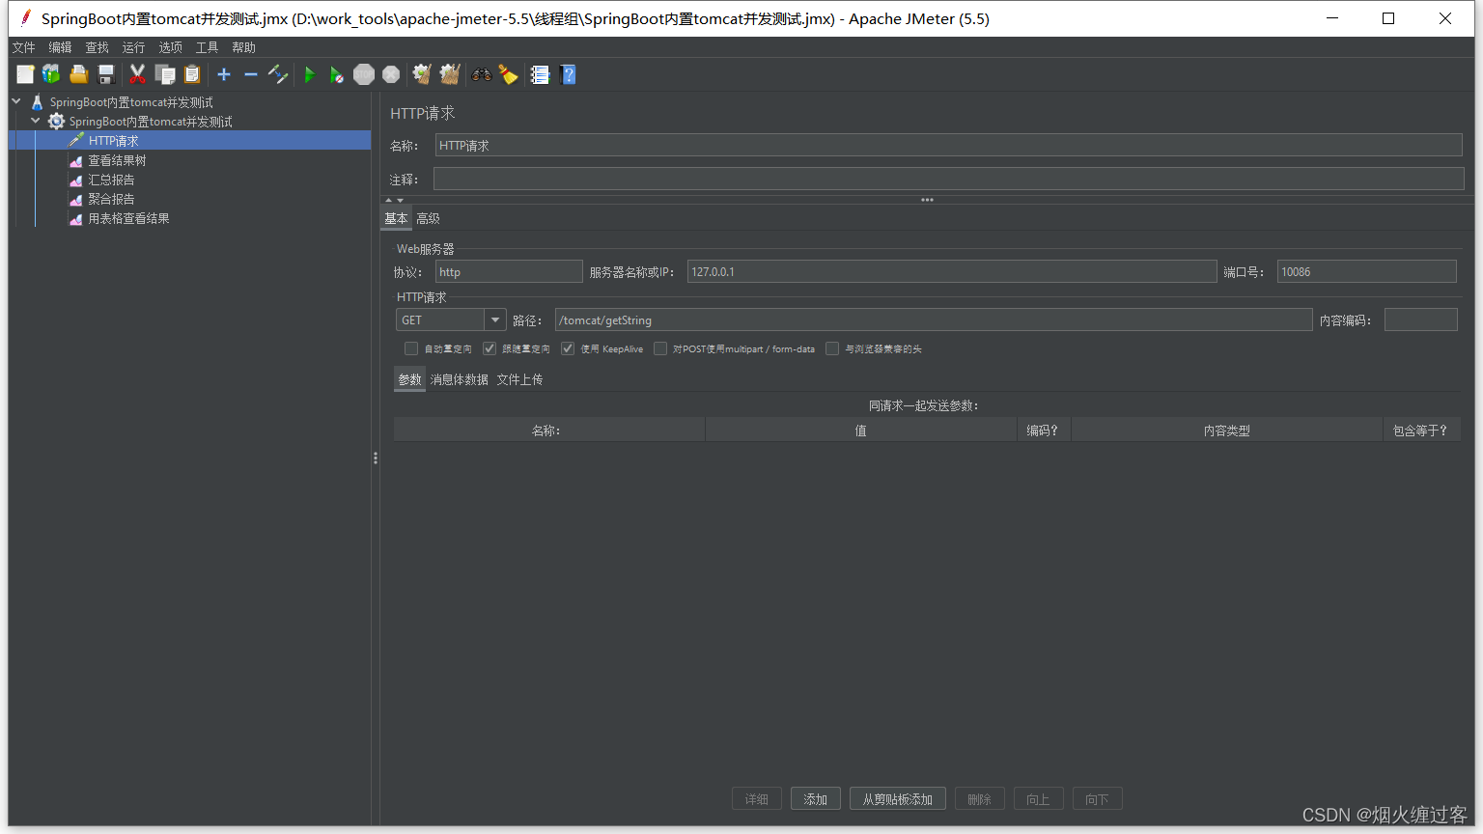Click the Shutdown grey X icon

391,74
